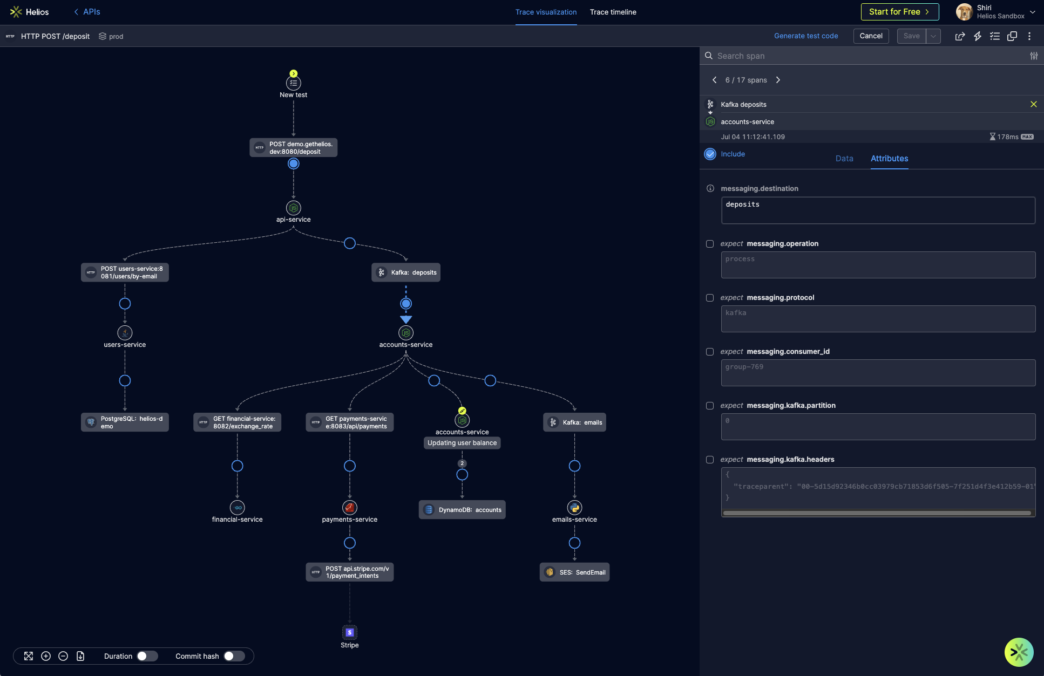Check expect messaging.protocol checkbox

coord(710,298)
